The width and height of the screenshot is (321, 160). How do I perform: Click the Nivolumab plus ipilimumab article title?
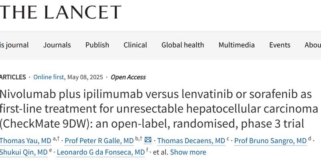tap(159, 109)
